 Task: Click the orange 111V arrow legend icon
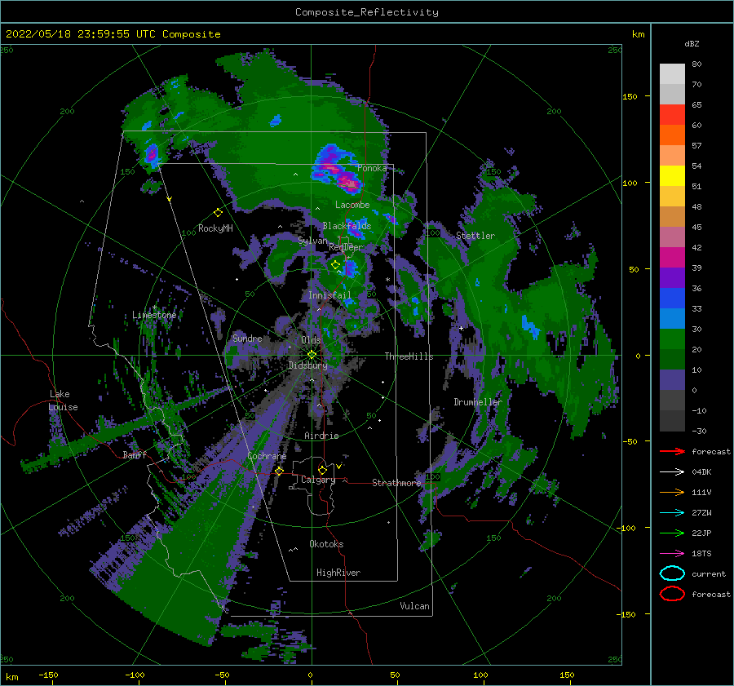(672, 492)
